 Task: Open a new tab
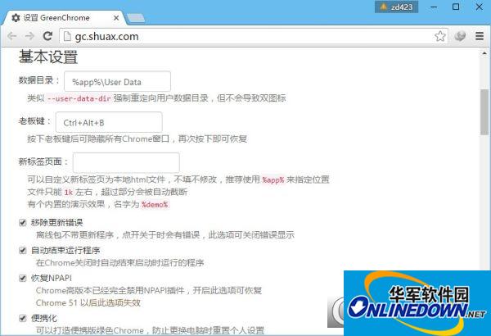(136, 18)
